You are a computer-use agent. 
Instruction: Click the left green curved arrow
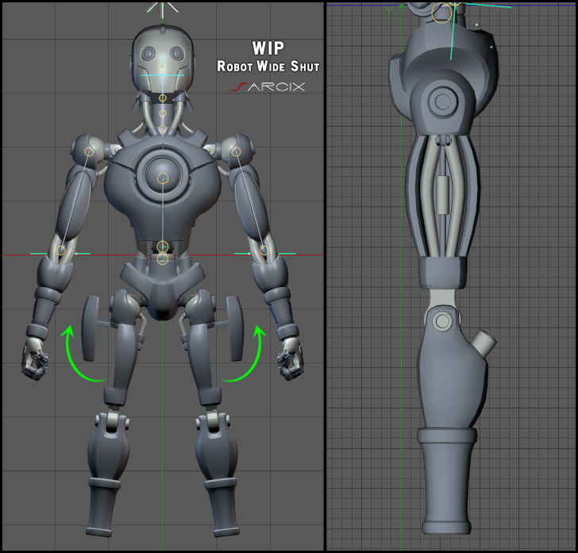(x=83, y=354)
